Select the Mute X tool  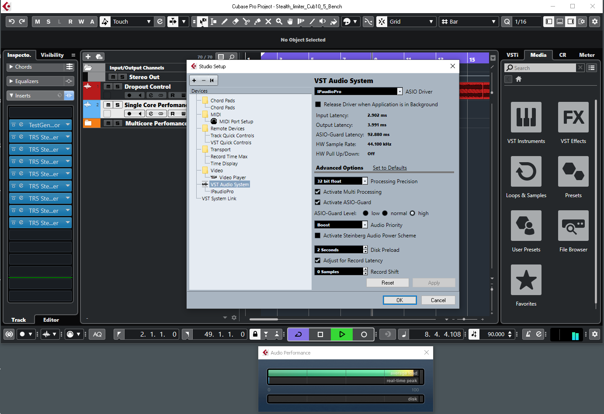(268, 21)
